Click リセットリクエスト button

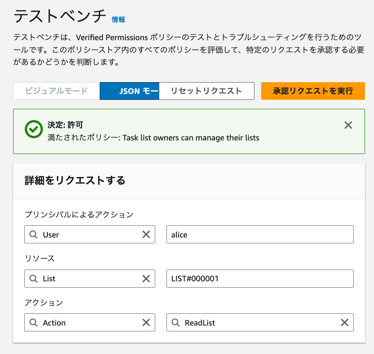click(x=207, y=91)
